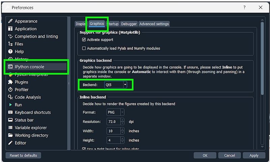Click the Variable explorer table icon
The image size is (270, 162).
[10, 127]
